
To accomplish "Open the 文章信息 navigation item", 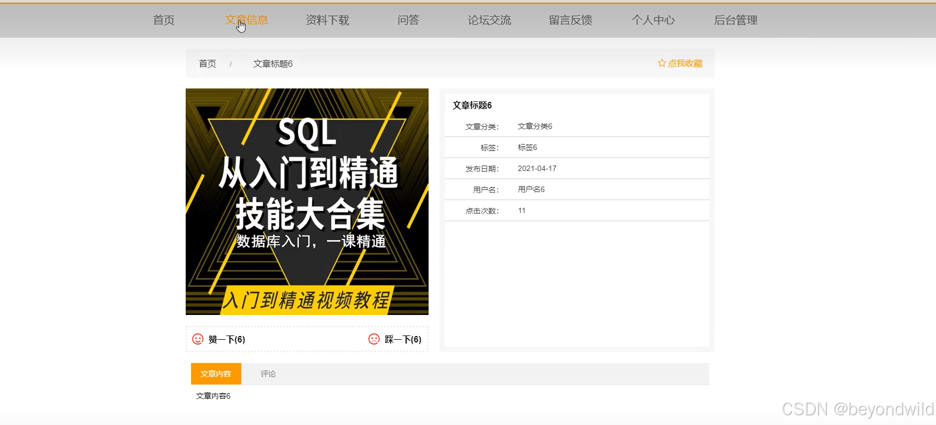I will click(x=246, y=20).
